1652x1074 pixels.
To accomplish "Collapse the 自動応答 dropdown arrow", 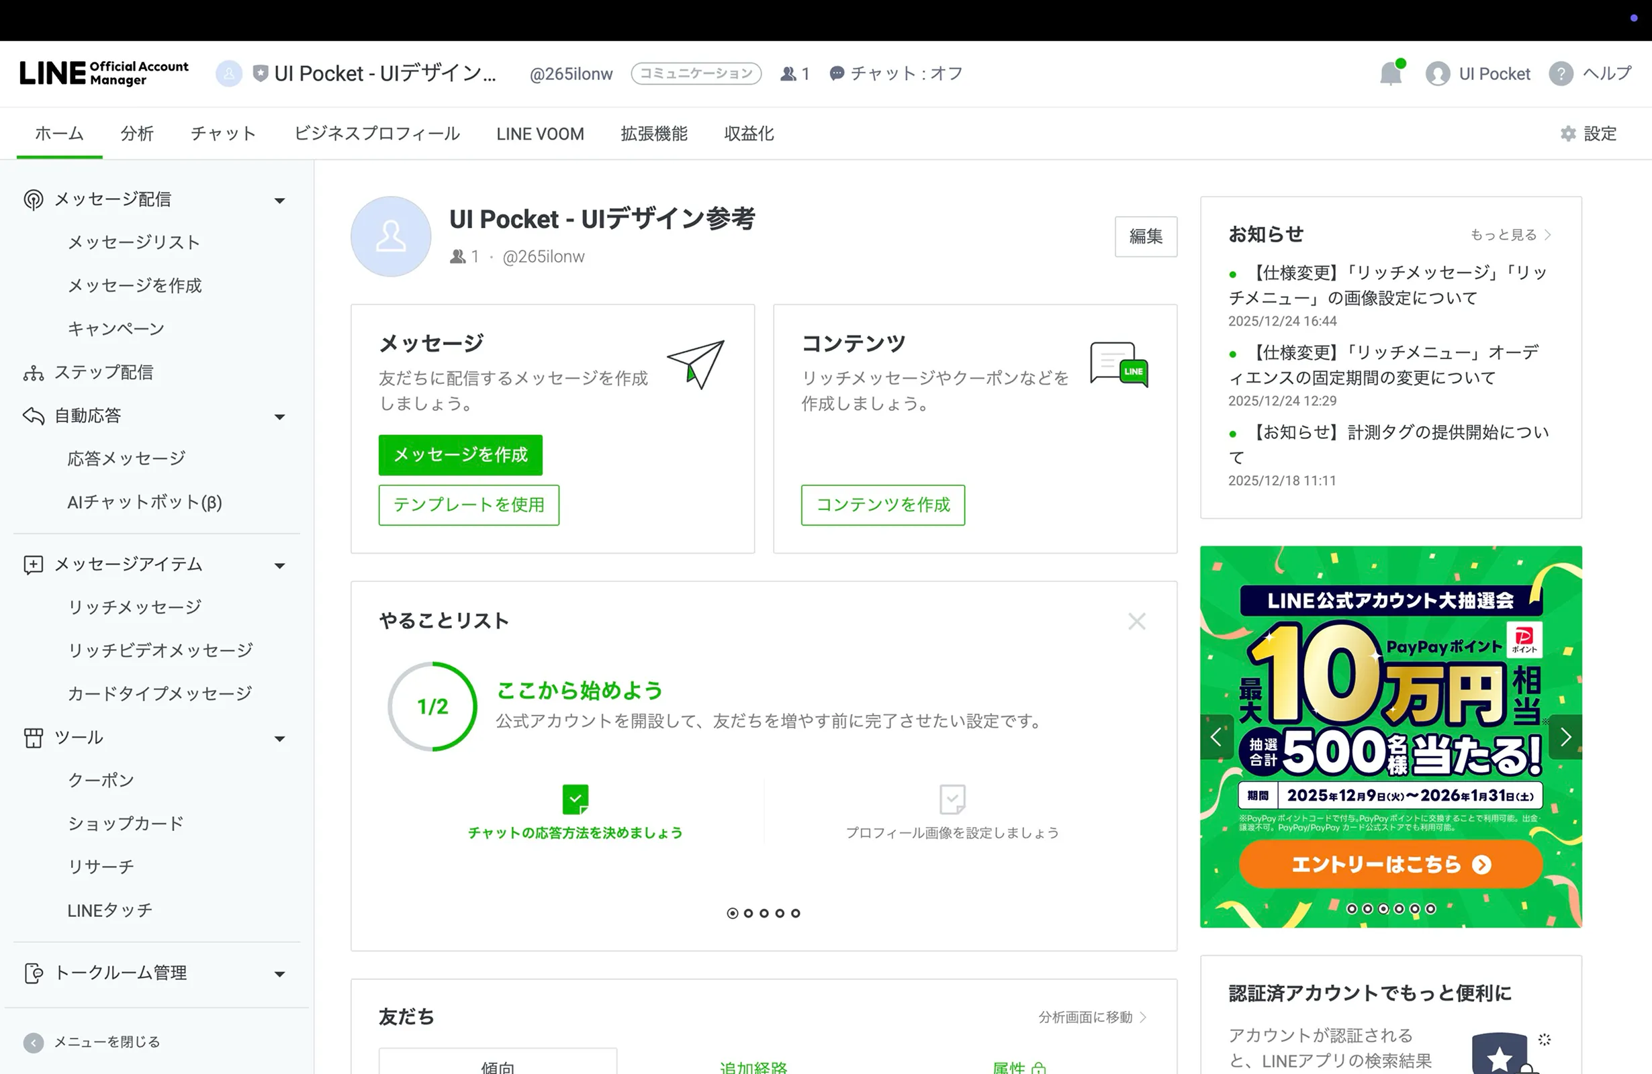I will (280, 416).
